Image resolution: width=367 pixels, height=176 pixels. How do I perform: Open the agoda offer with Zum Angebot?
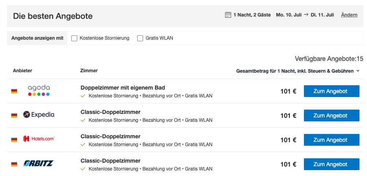332,91
